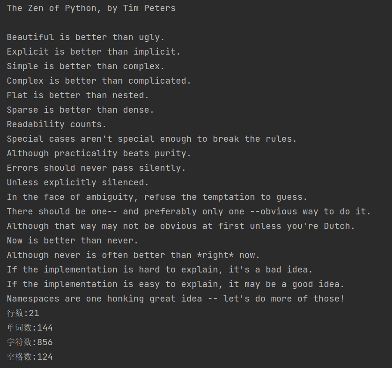Click the line starting "In the face of ambiguity"

tap(157, 197)
